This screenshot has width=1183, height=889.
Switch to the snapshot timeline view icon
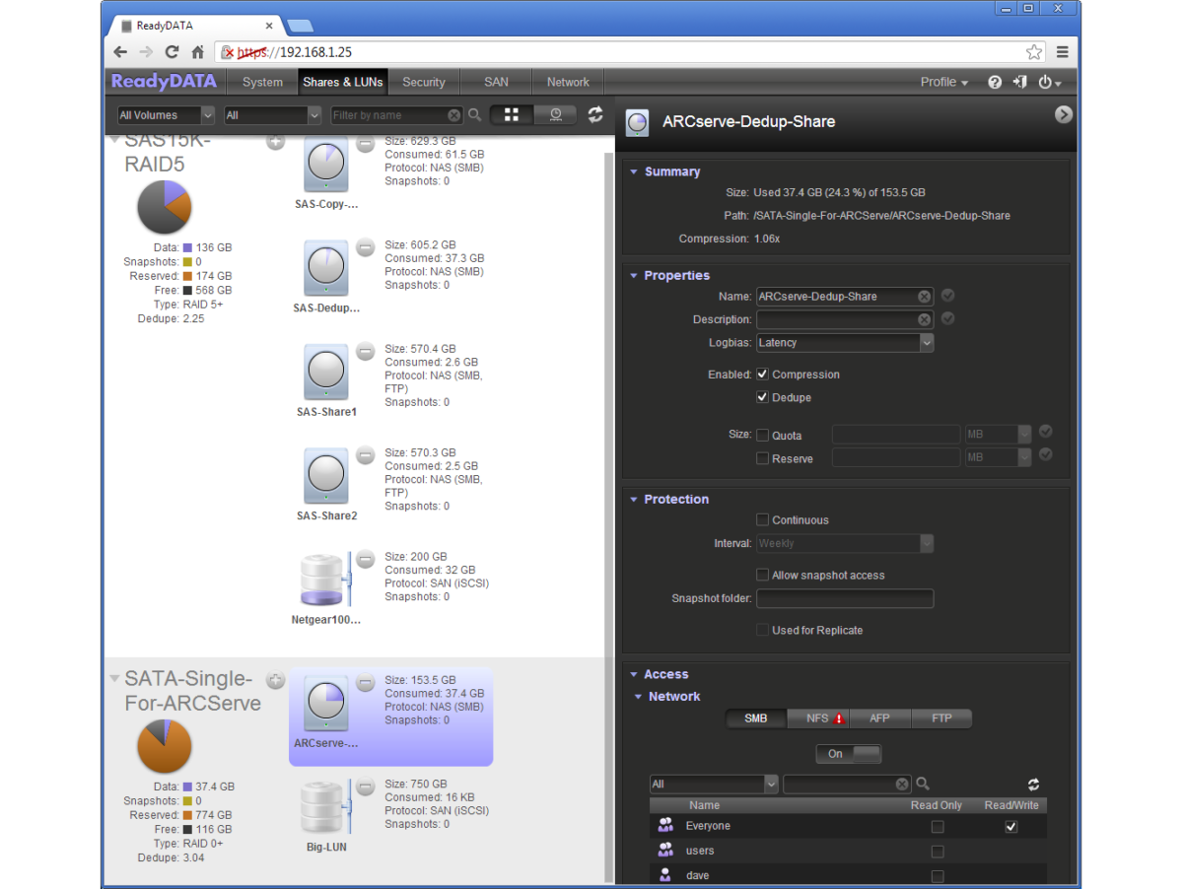coord(555,114)
